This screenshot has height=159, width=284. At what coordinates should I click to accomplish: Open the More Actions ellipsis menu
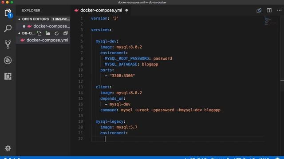pos(279,10)
